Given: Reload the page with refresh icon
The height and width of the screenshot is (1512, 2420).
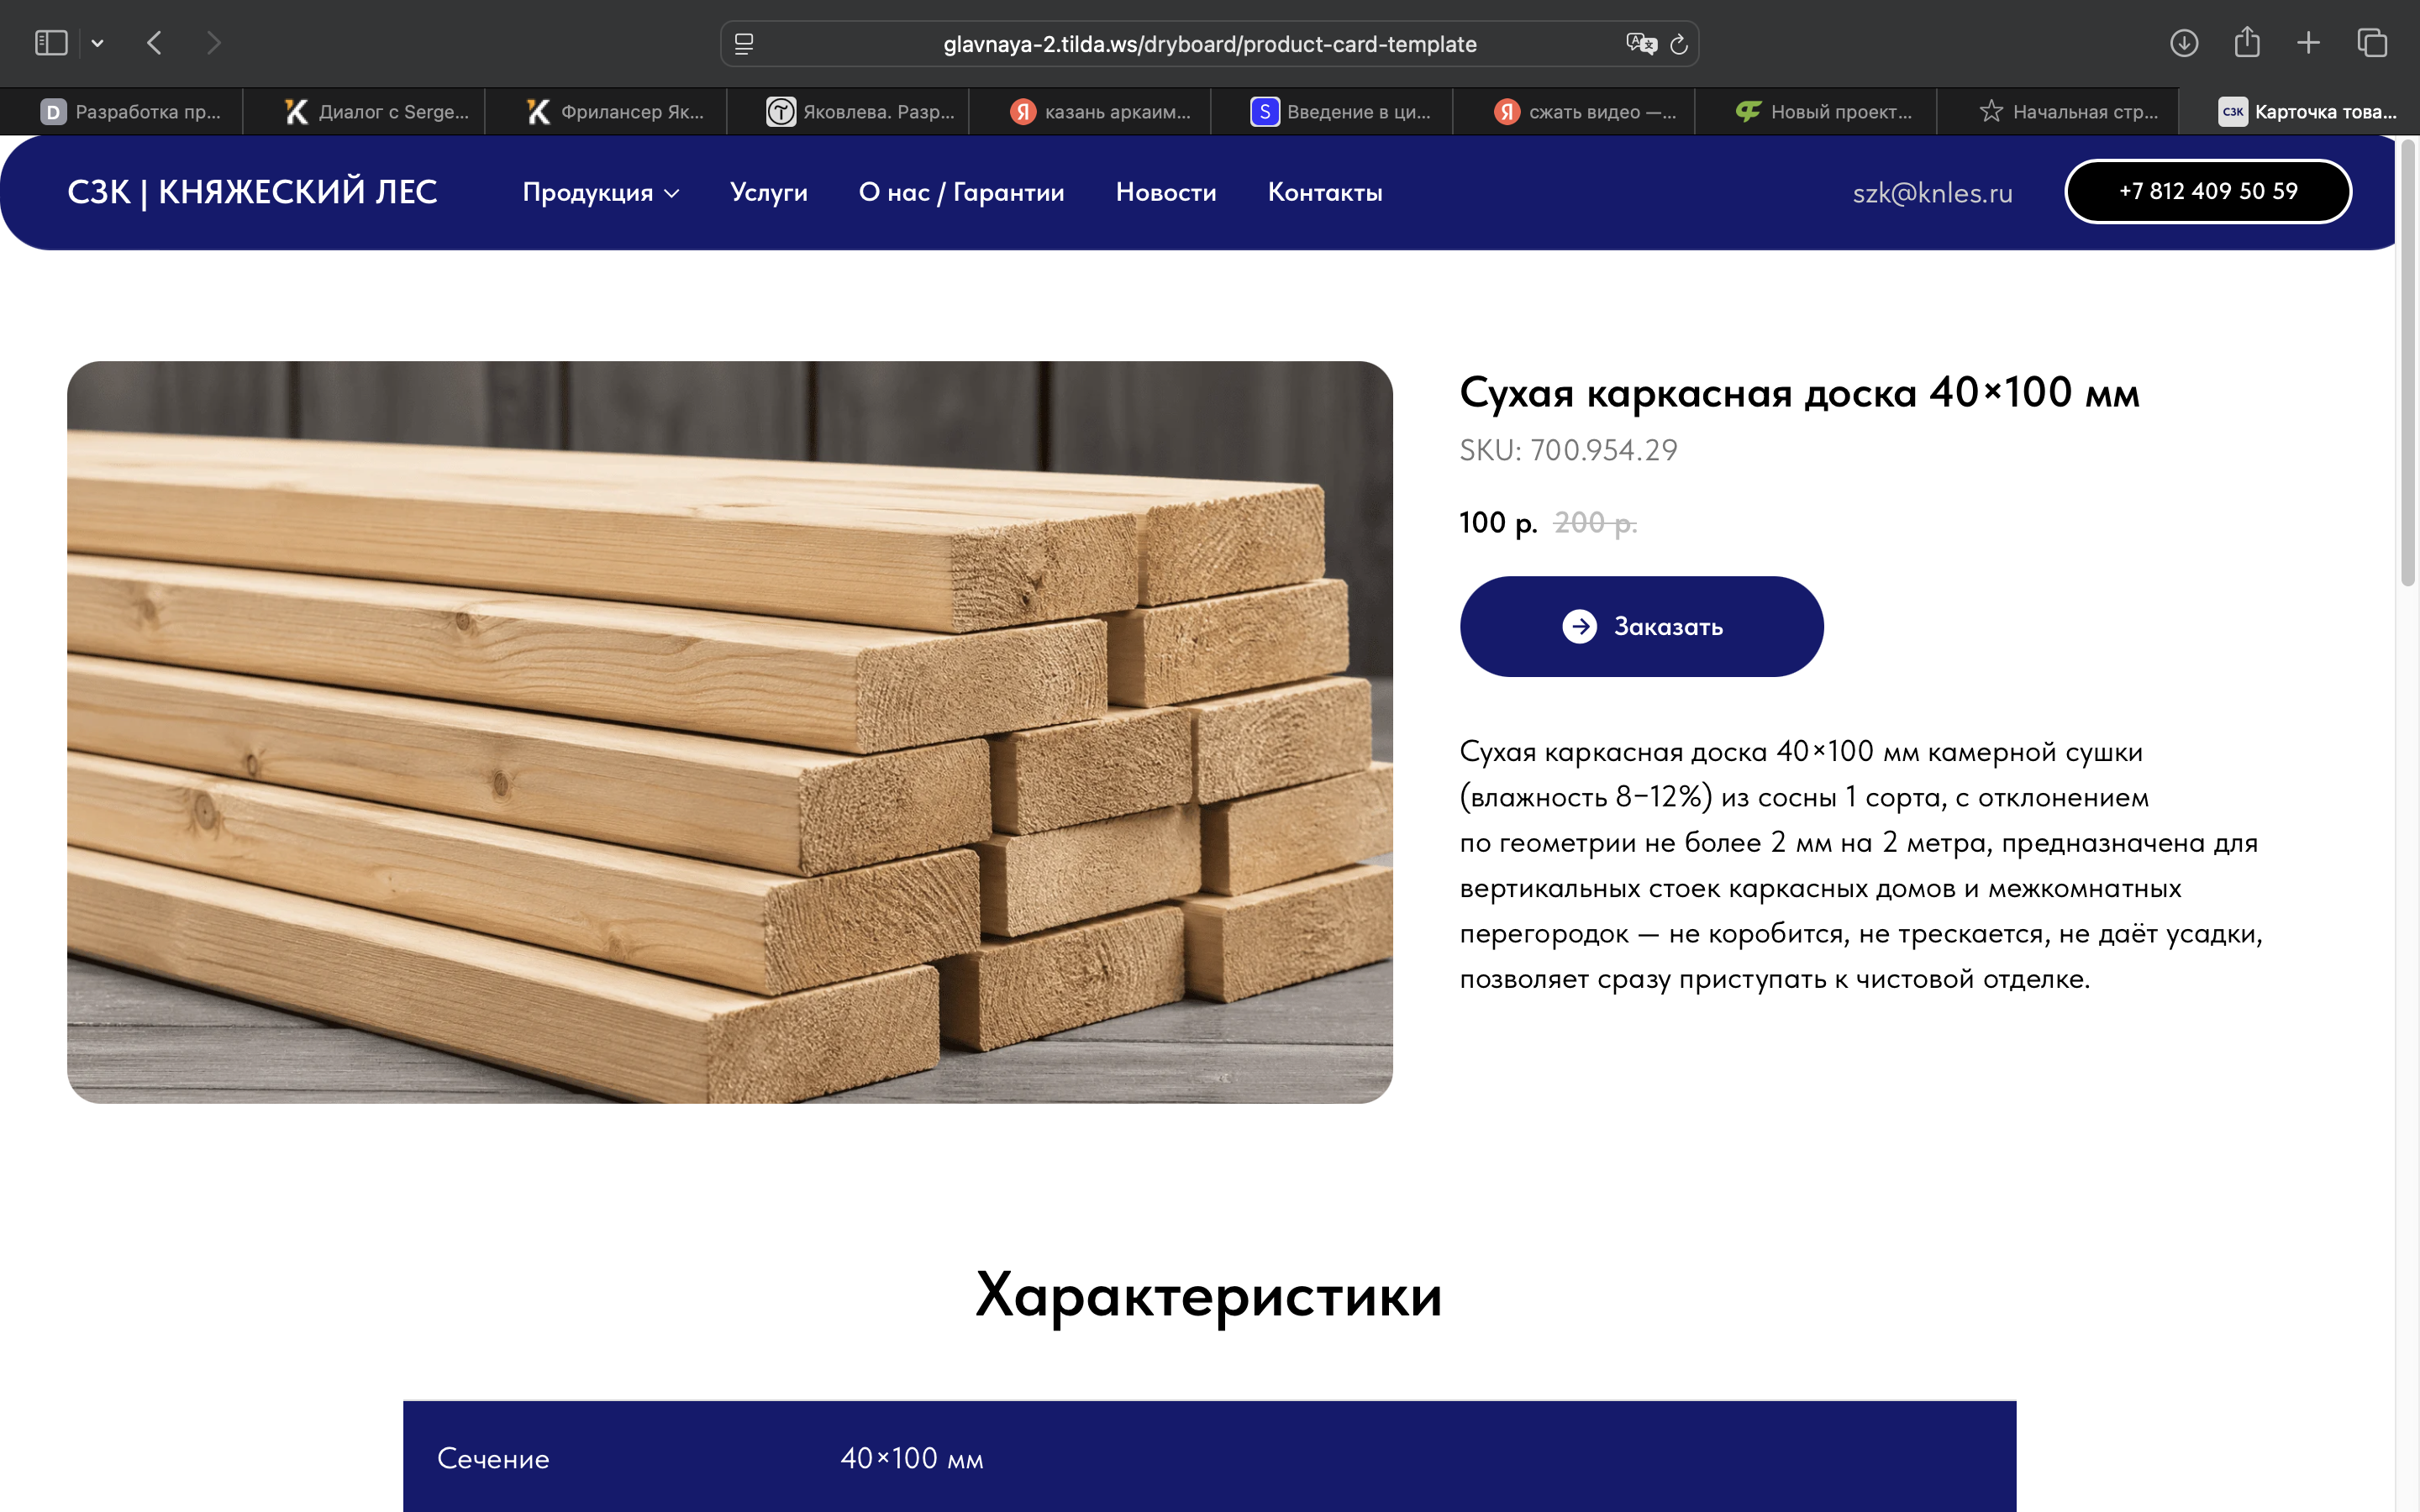Looking at the screenshot, I should click(1680, 44).
